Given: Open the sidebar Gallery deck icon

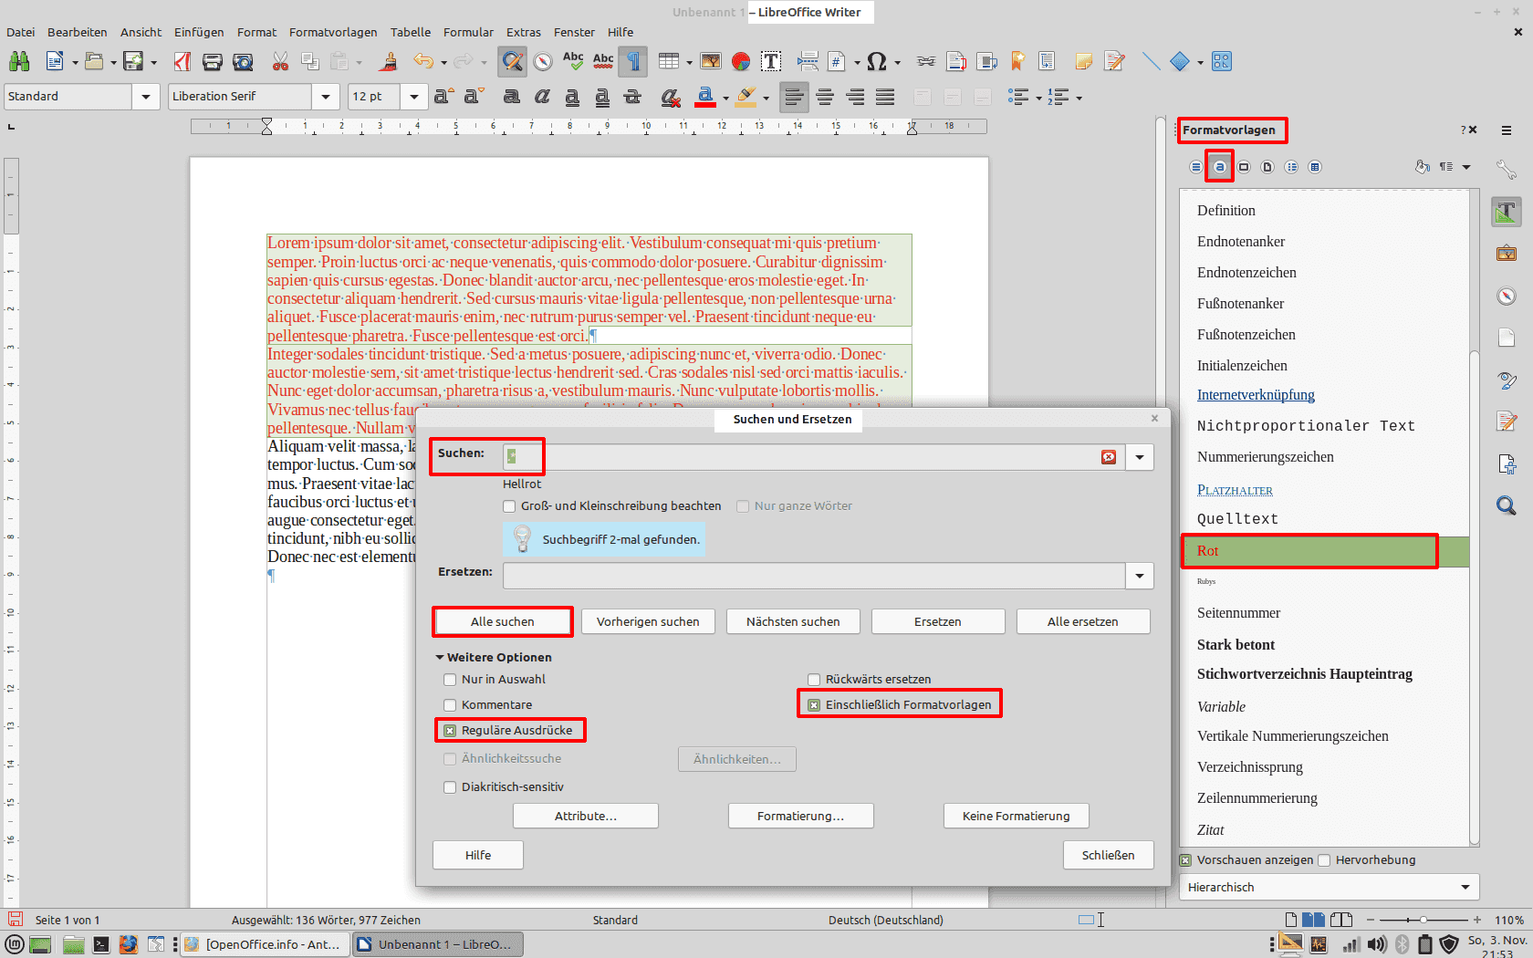Looking at the screenshot, I should (1507, 254).
